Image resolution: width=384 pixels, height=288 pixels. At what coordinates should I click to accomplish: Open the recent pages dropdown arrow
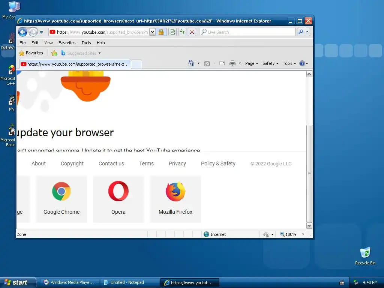(x=41, y=32)
